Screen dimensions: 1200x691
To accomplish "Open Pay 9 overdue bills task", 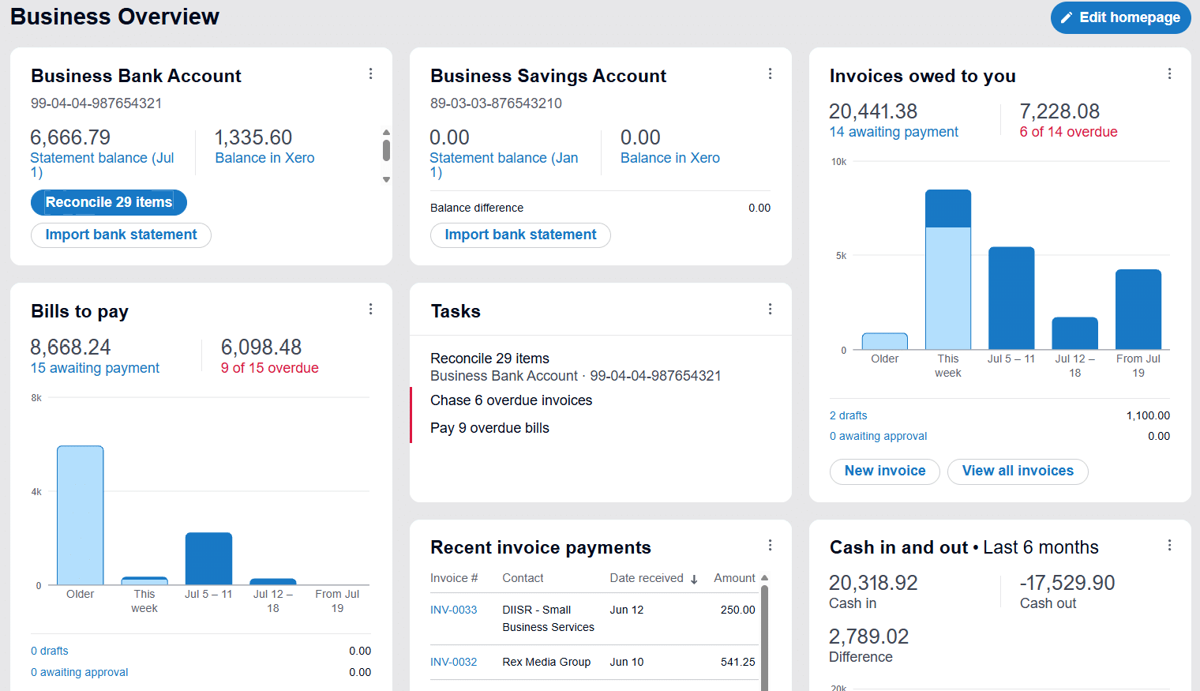I will 600,428.
